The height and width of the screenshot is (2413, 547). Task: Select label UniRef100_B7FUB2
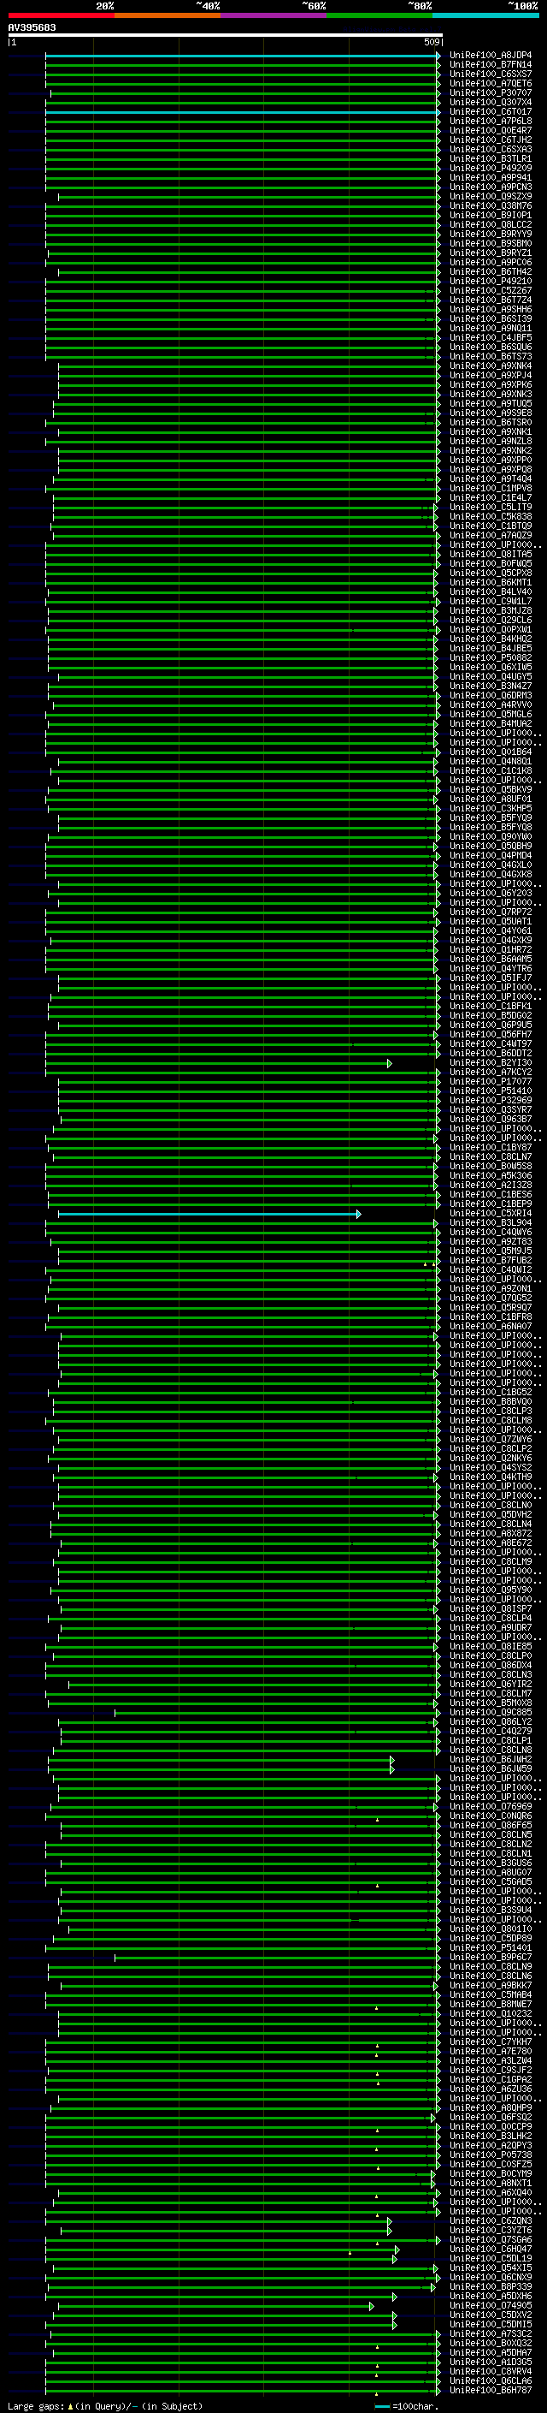click(490, 1261)
